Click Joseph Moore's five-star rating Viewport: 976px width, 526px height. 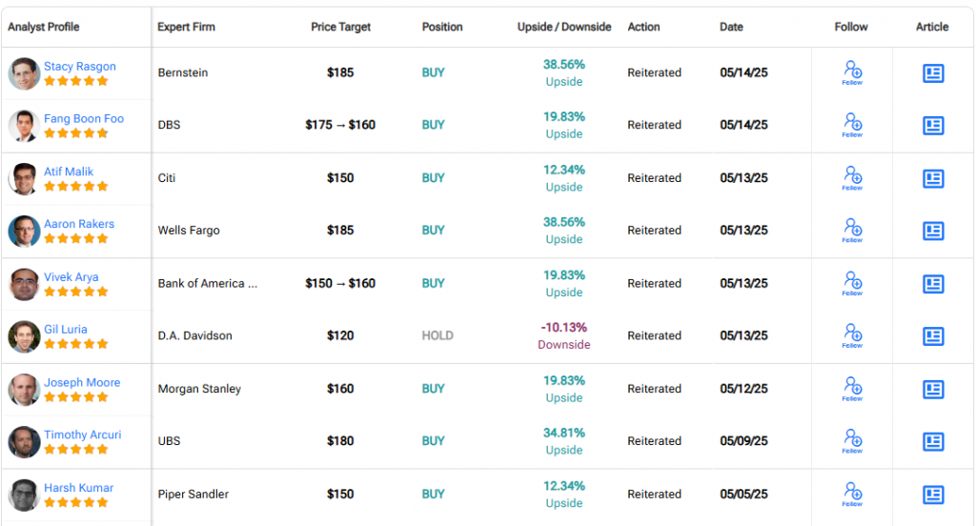point(76,397)
